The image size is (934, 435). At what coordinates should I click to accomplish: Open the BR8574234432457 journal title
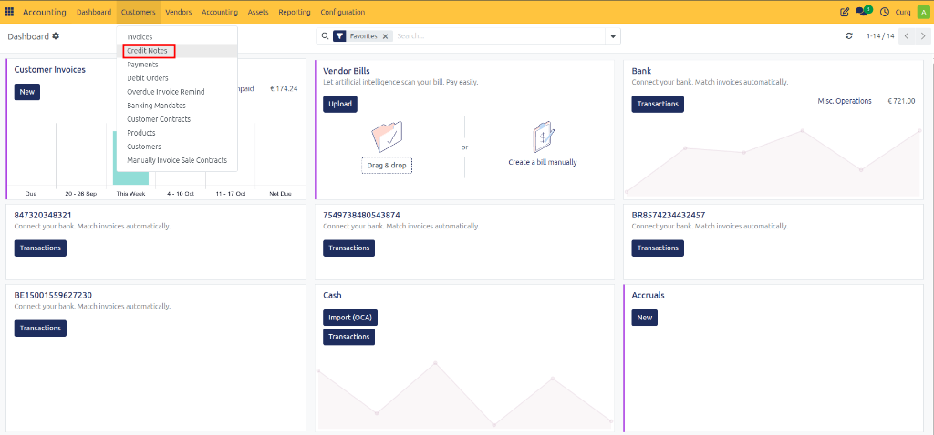[669, 215]
